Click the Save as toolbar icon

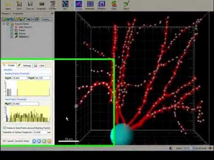click(x=30, y=5)
